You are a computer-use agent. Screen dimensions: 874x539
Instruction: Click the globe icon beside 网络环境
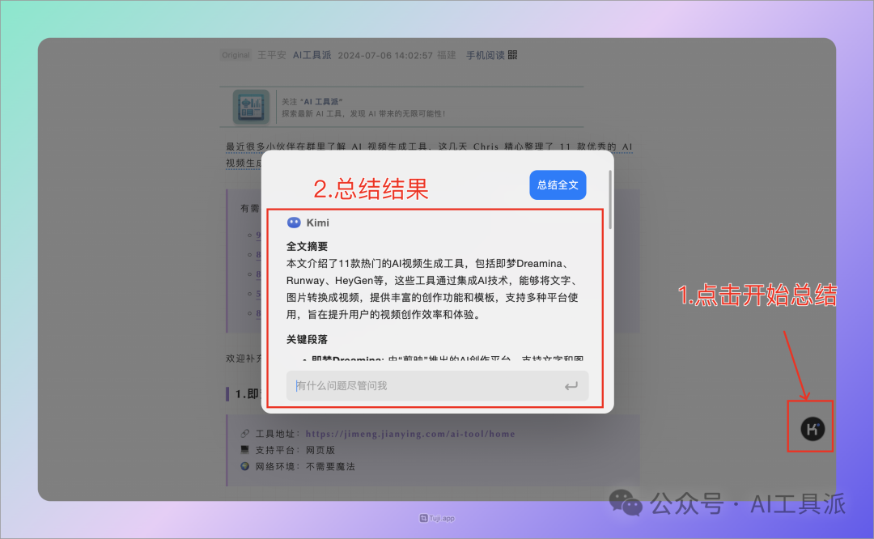click(x=244, y=466)
